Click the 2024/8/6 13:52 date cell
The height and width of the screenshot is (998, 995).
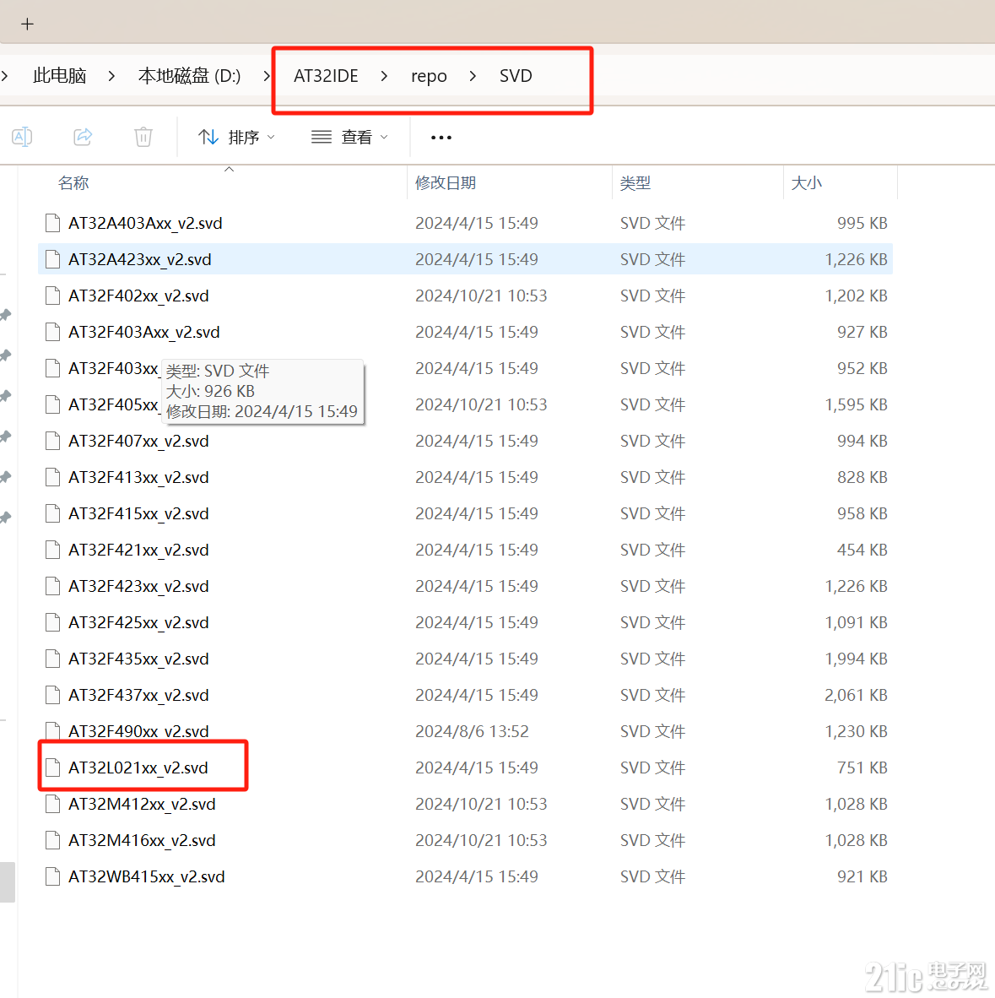click(x=472, y=731)
